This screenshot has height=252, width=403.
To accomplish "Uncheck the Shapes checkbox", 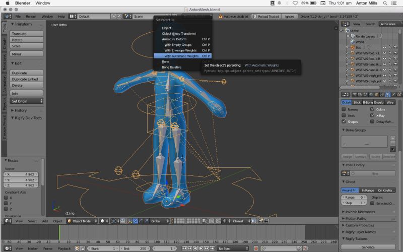I will [344, 121].
